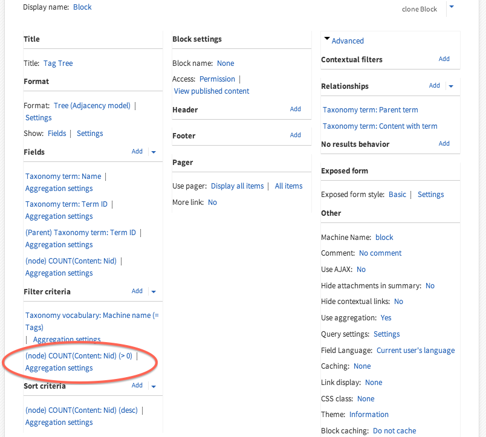Open the dropdown arrow beside clone Block
486x437 pixels.
451,7
